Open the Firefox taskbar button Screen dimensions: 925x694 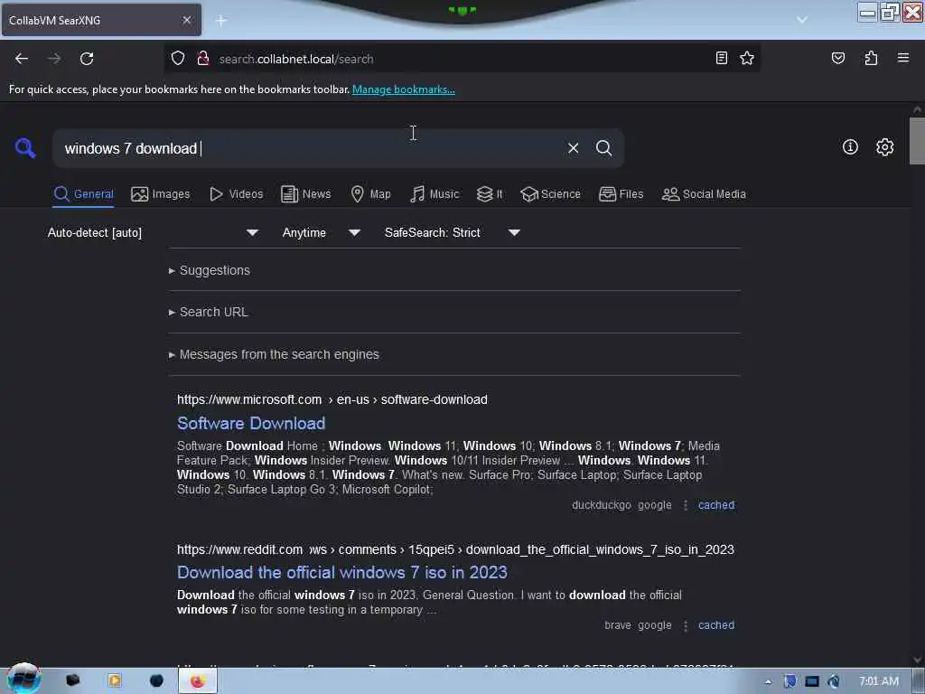pyautogui.click(x=198, y=681)
